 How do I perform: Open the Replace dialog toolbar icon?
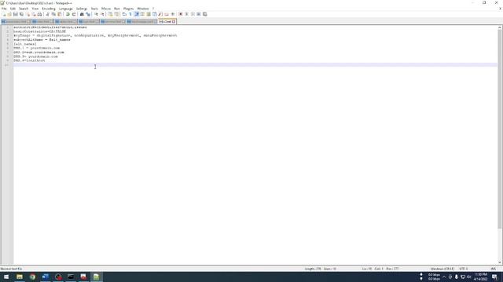point(88,14)
